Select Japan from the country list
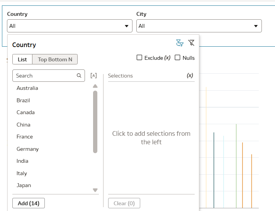The height and width of the screenshot is (211, 275). click(24, 185)
